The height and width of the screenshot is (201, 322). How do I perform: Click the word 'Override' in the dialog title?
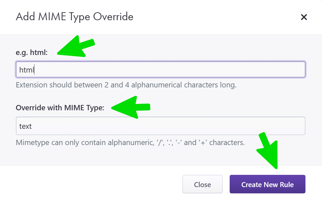click(113, 17)
